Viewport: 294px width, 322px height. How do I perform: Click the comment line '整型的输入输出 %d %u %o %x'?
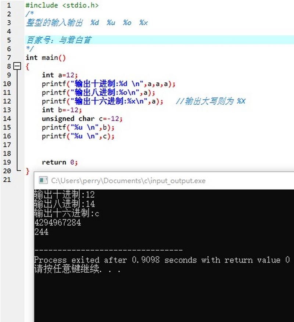click(87, 22)
